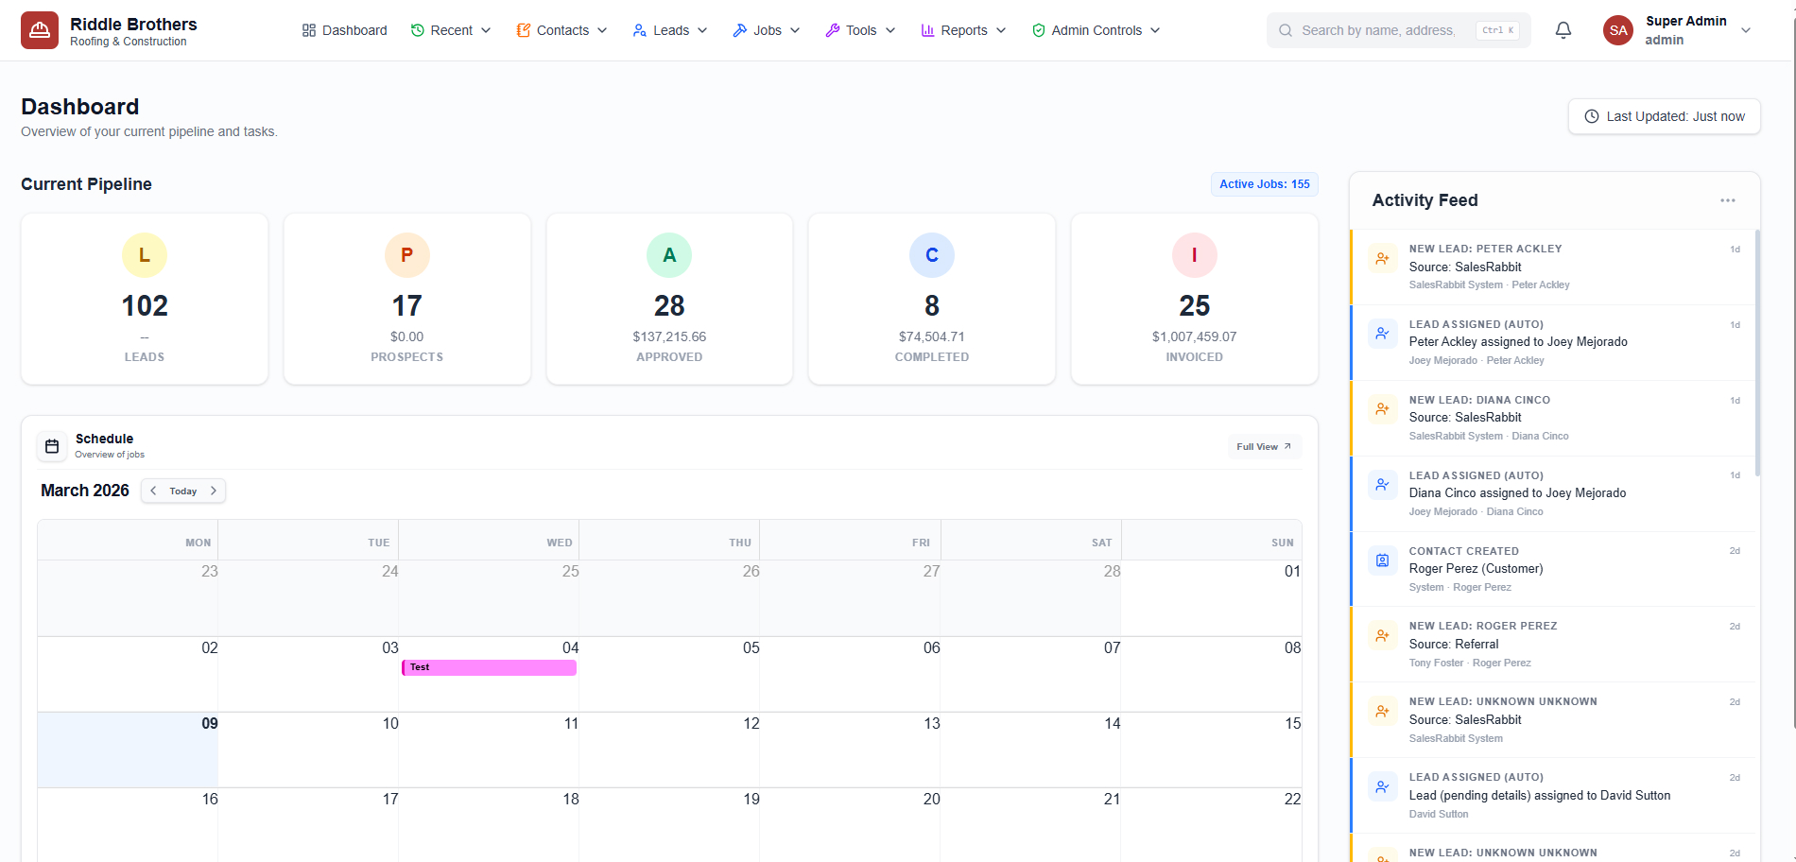Select the Dashboard nav item
Viewport: 1796px width, 862px height.
pos(344,29)
